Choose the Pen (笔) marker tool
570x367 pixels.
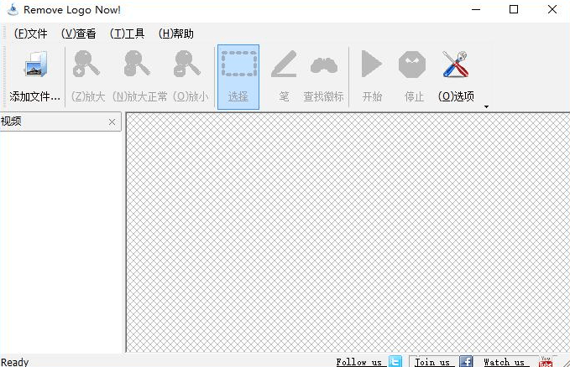[284, 64]
